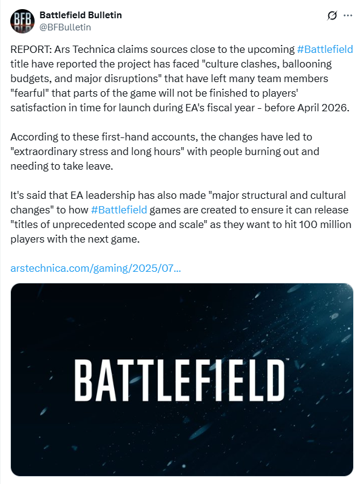
Task: Click the 'culture clashes, ballooning' quoted text
Action: pyautogui.click(x=266, y=64)
